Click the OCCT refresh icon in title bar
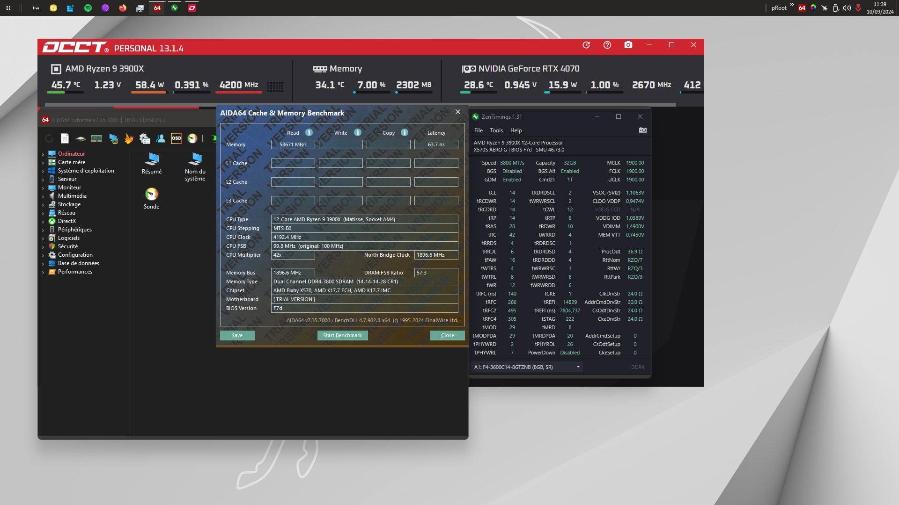This screenshot has width=899, height=505. click(x=586, y=45)
